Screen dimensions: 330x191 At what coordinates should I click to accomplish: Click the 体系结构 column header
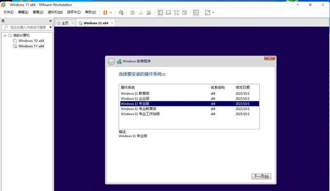tap(221, 87)
